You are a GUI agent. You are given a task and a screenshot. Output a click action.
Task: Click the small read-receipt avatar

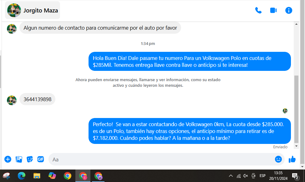(x=285, y=111)
